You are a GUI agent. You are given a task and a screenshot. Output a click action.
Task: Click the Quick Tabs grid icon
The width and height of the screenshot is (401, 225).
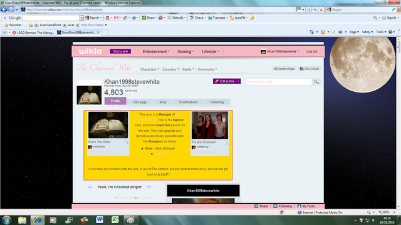point(4,32)
